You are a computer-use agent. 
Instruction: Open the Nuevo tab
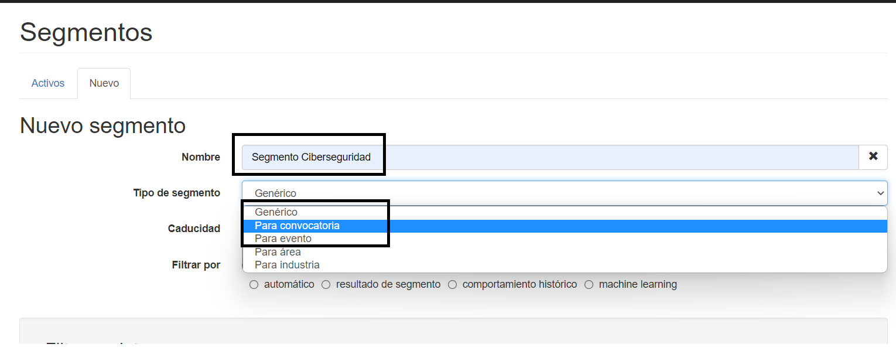pyautogui.click(x=104, y=83)
